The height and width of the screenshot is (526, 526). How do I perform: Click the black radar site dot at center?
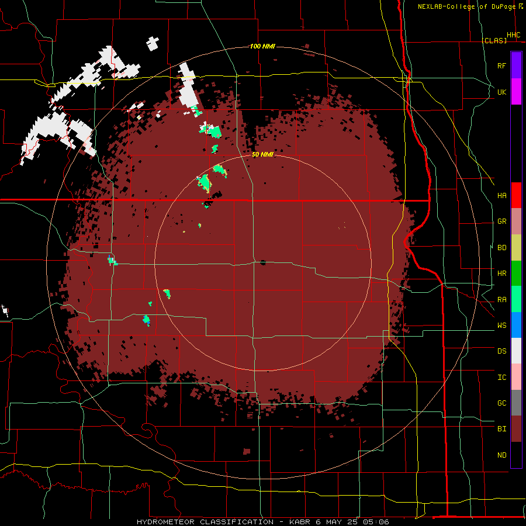263,262
